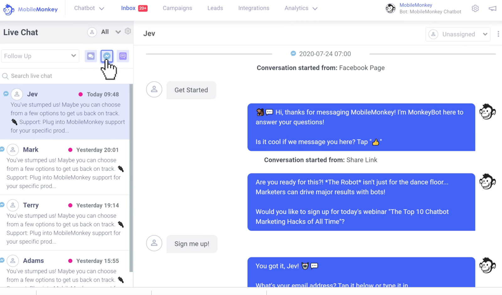Open Jev's conversation in the list
502x295 pixels.
65,112
